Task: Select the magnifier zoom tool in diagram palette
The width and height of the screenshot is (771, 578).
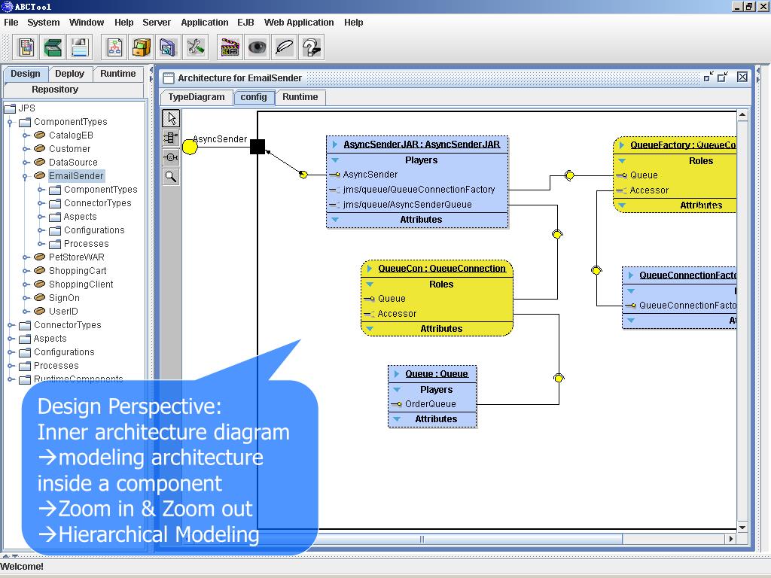Action: point(171,176)
